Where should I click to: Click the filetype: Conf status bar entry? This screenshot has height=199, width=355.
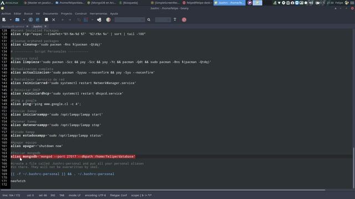(118, 195)
